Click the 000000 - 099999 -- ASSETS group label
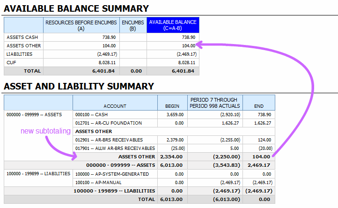Image resolution: width=338 pixels, height=208 pixels. click(34, 115)
